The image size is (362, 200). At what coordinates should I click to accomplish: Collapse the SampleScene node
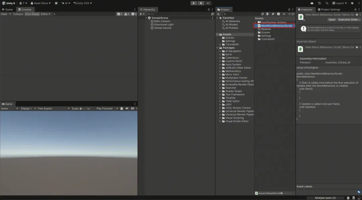pyautogui.click(x=146, y=18)
